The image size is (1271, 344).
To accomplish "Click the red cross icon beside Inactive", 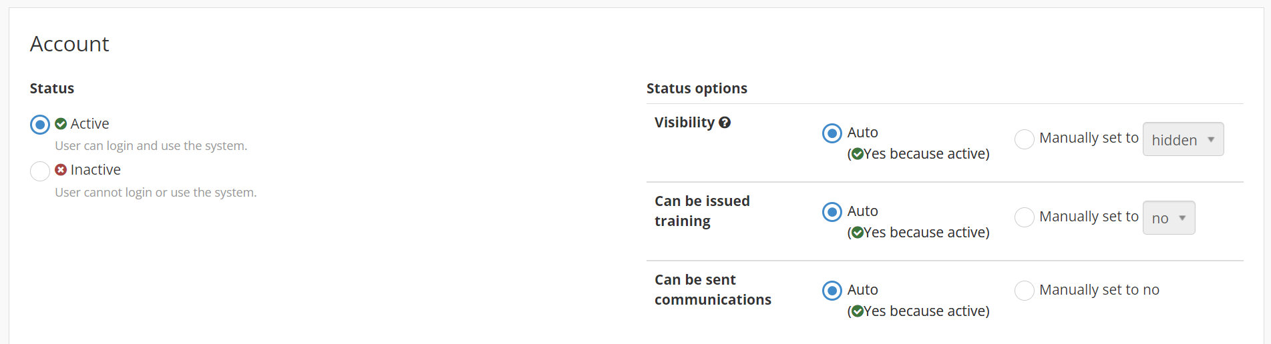I will pos(61,170).
